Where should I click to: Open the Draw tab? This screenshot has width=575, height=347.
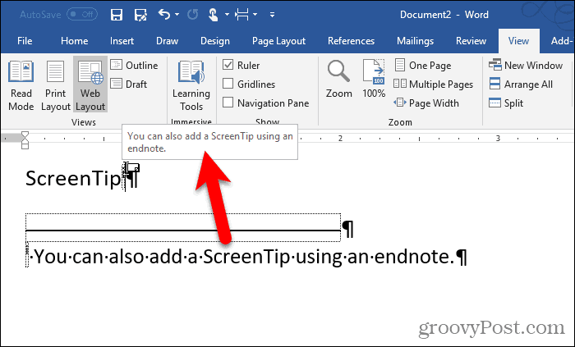tap(168, 41)
